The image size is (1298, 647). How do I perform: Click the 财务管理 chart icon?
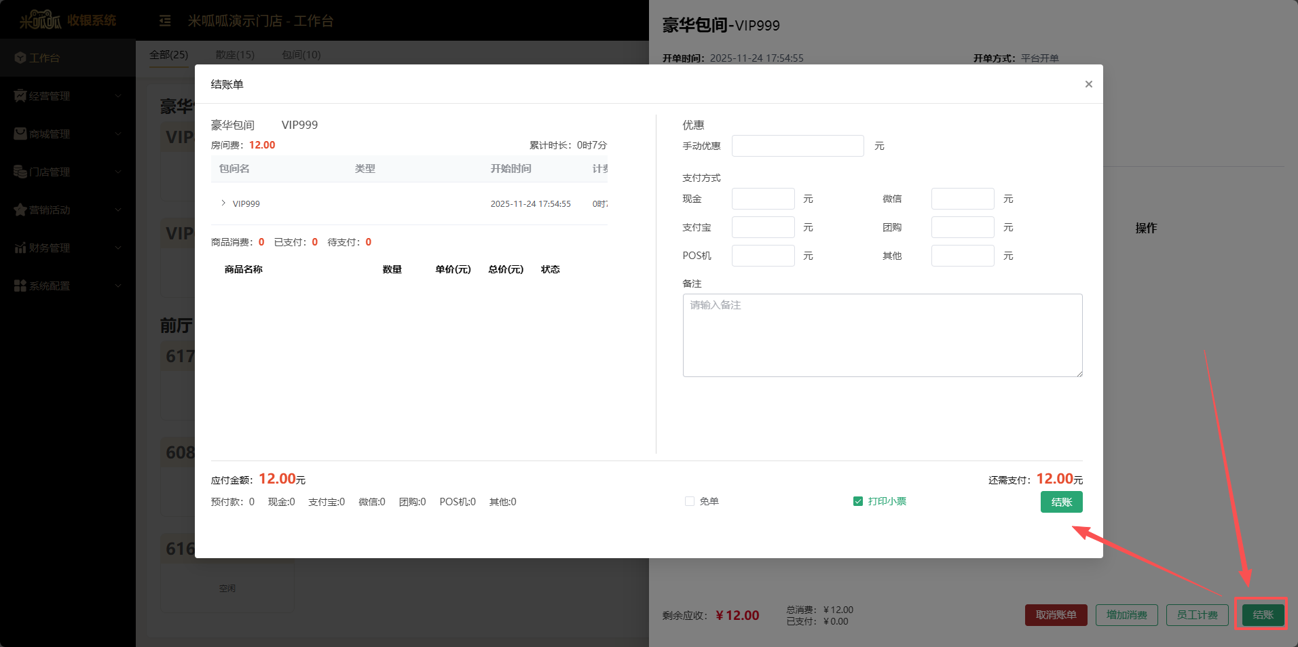coord(20,248)
